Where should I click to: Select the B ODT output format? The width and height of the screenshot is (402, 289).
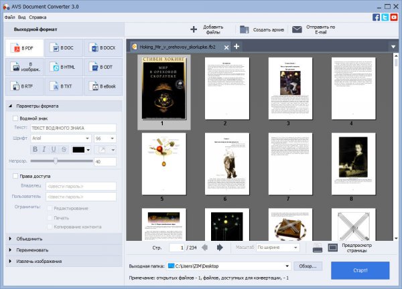[103, 67]
